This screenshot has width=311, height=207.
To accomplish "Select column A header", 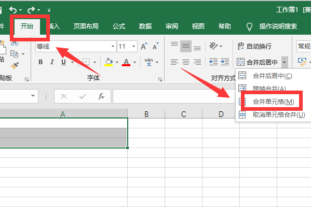I will pos(63,114).
